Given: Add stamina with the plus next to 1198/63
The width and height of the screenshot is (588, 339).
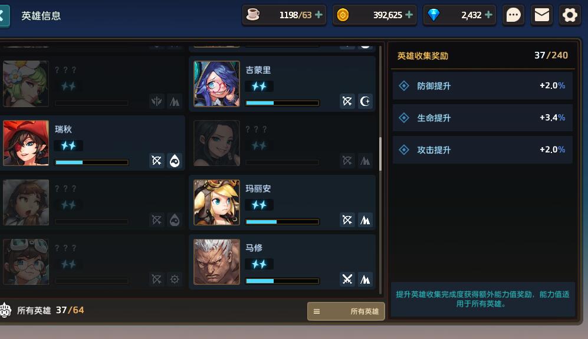Looking at the screenshot, I should click(x=318, y=15).
